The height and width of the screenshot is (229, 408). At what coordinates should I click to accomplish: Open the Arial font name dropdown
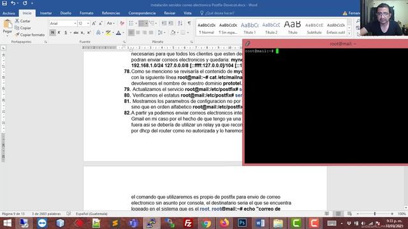(75, 24)
